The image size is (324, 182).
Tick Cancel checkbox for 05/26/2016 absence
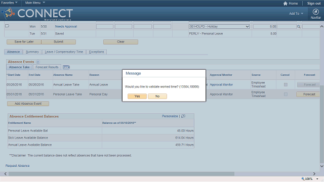point(286,84)
